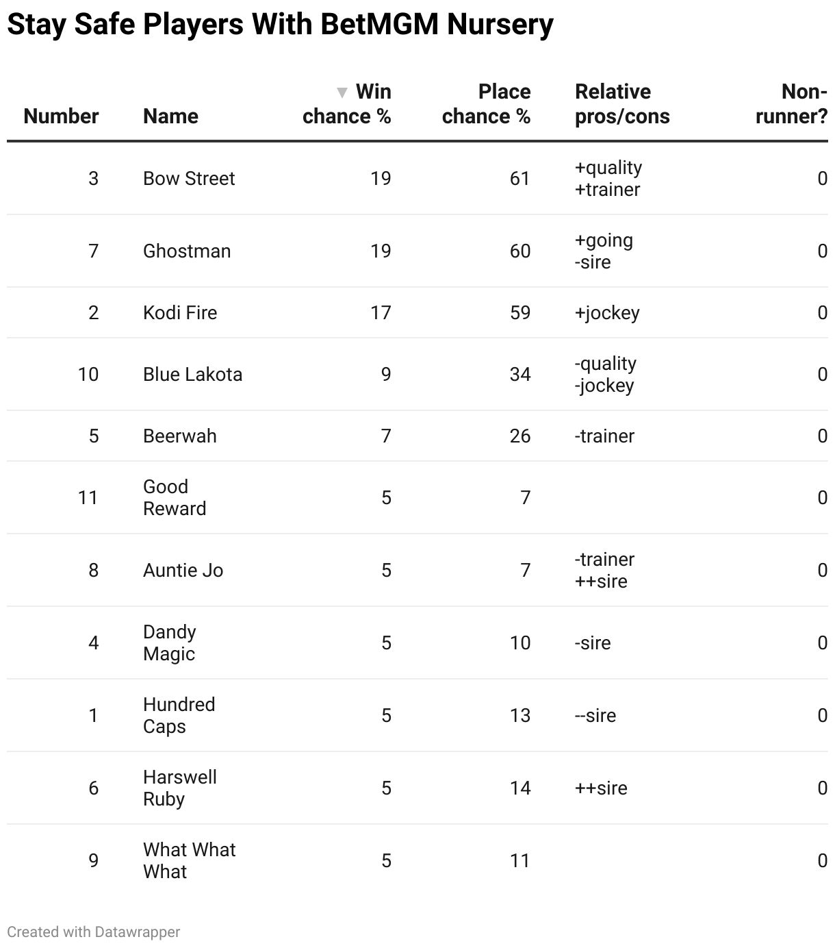Click the Dandy Magic entry
The height and width of the screenshot is (948, 835).
(170, 643)
